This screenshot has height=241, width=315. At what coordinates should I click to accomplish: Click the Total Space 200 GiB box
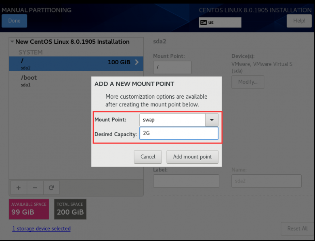pos(70,209)
